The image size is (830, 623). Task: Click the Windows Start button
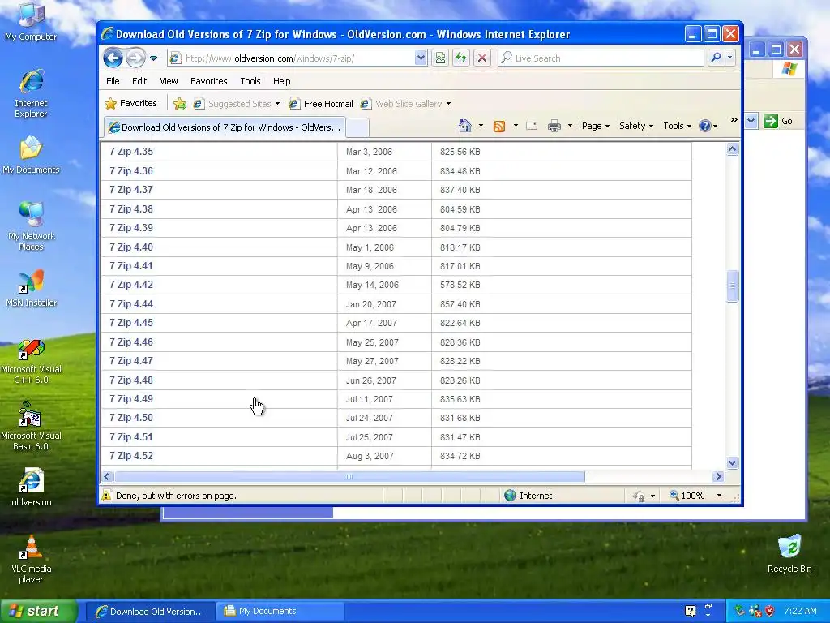coord(38,611)
